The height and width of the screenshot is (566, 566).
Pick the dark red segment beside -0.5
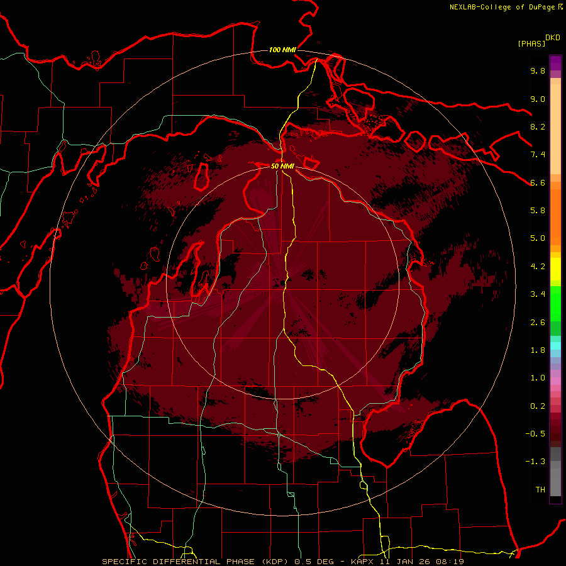tap(555, 434)
